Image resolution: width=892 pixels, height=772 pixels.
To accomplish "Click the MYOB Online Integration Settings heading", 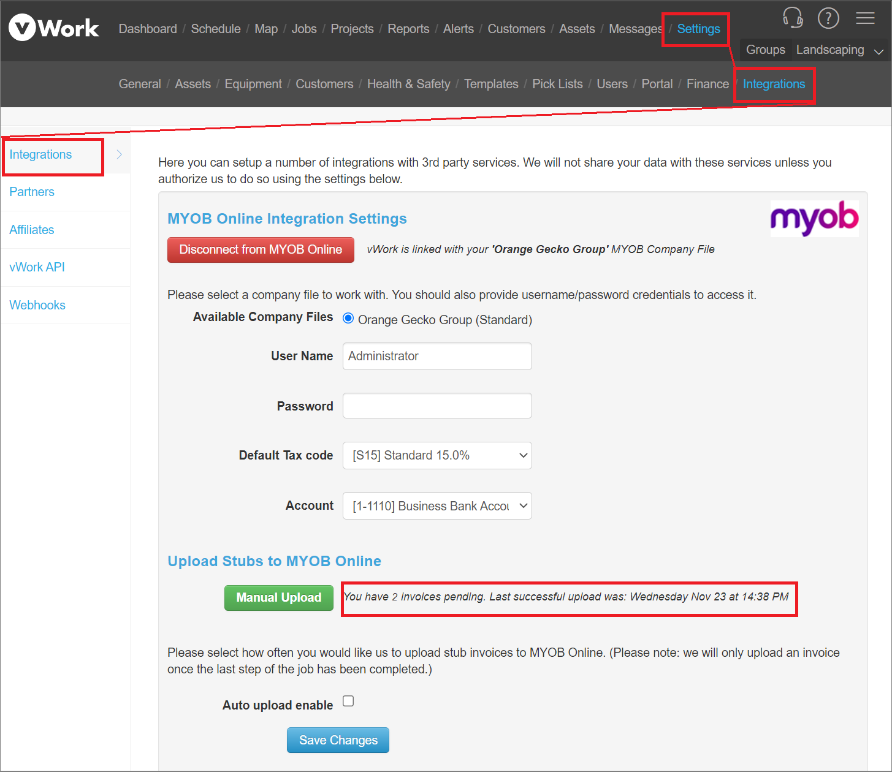I will (287, 219).
